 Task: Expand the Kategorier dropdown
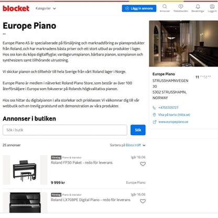(x=46, y=8)
